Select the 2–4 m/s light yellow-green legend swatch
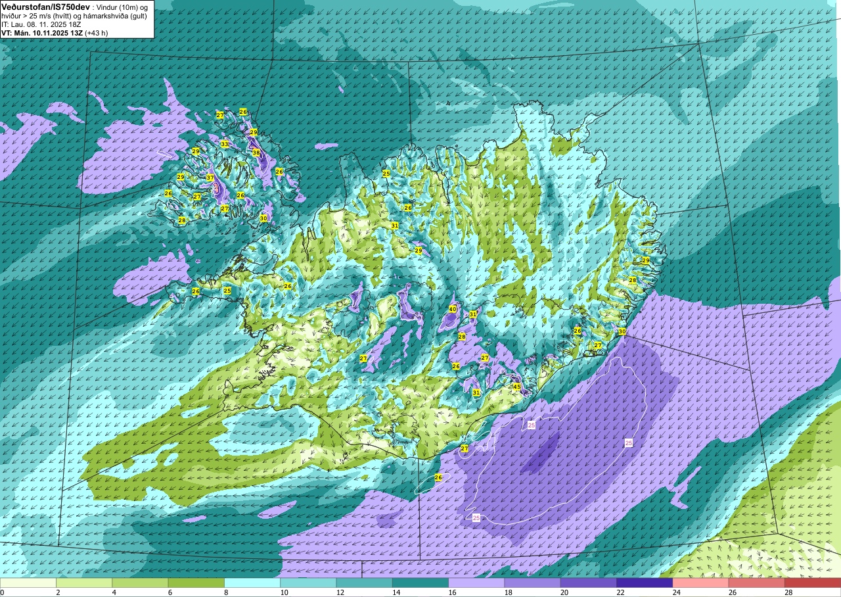The image size is (841, 597). pyautogui.click(x=84, y=583)
